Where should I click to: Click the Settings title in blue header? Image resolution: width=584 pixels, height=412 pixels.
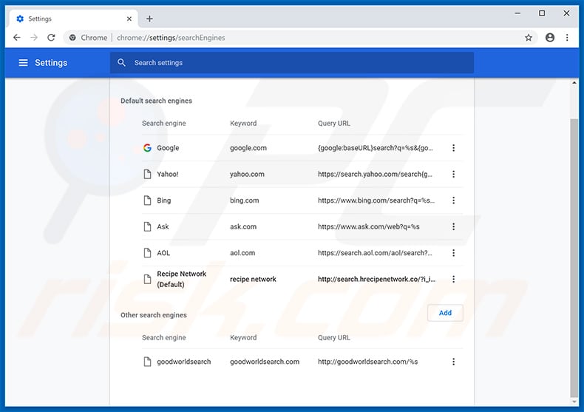click(51, 63)
